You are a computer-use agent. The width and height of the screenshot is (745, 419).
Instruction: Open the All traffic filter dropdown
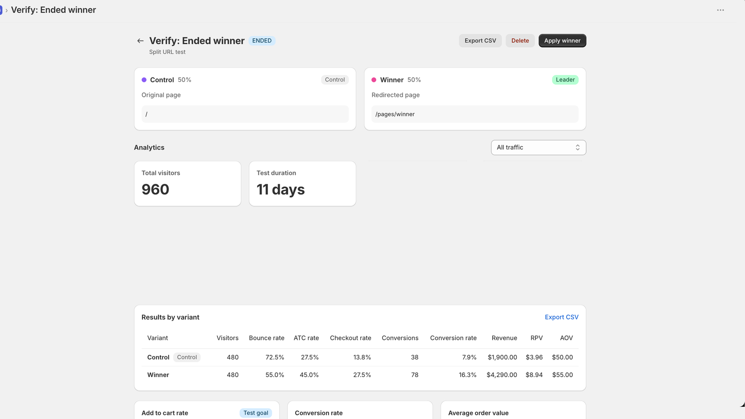pos(538,148)
